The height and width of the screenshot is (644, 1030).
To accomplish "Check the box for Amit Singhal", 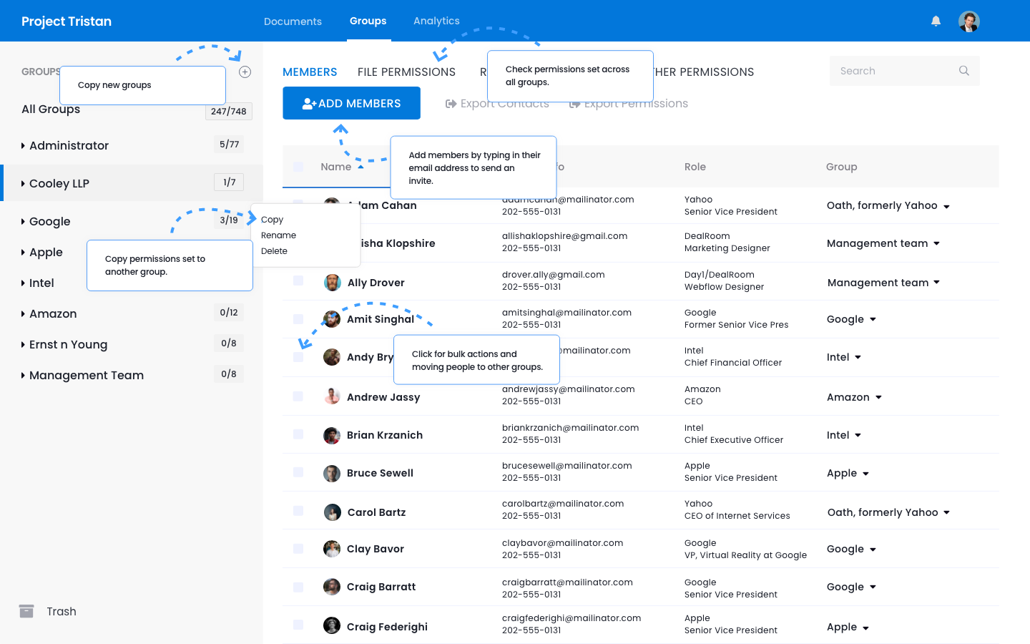I will click(298, 319).
